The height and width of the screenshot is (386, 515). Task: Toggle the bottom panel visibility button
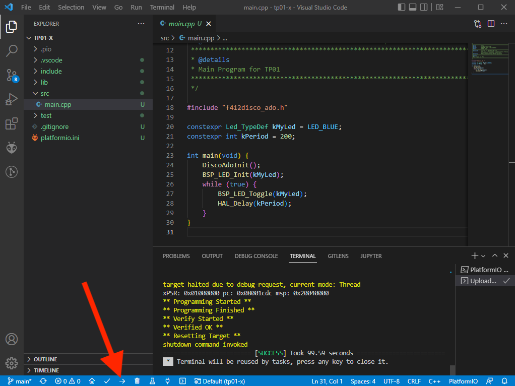(x=413, y=8)
